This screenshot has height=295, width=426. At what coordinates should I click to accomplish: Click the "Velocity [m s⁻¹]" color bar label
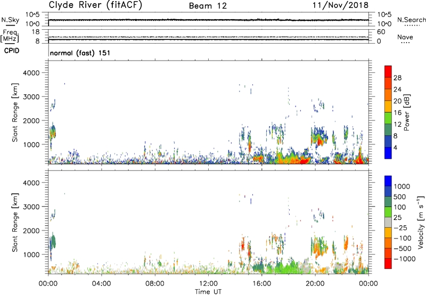click(421, 223)
